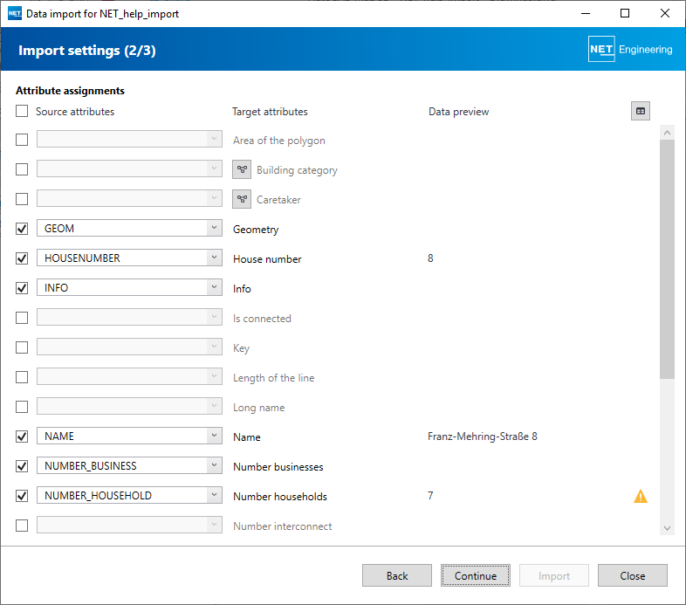Maximize the Data import window
Viewport: 686px width, 605px height.
625,14
